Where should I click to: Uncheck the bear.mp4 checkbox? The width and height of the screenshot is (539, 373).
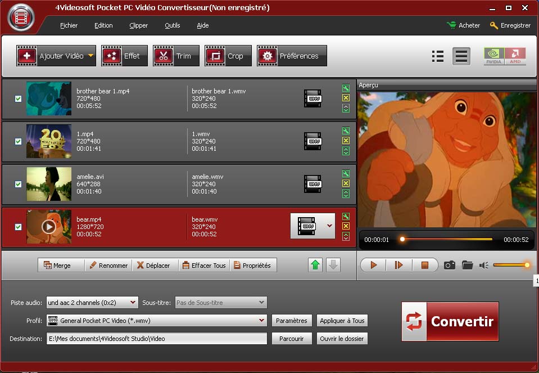18,227
